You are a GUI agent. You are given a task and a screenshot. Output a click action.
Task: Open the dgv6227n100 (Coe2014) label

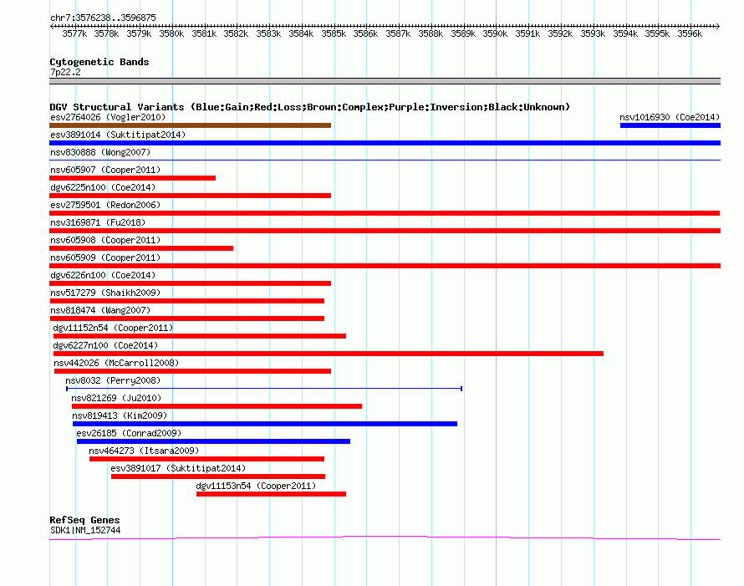[105, 345]
